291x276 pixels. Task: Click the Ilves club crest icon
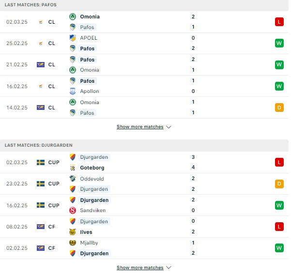(x=73, y=232)
